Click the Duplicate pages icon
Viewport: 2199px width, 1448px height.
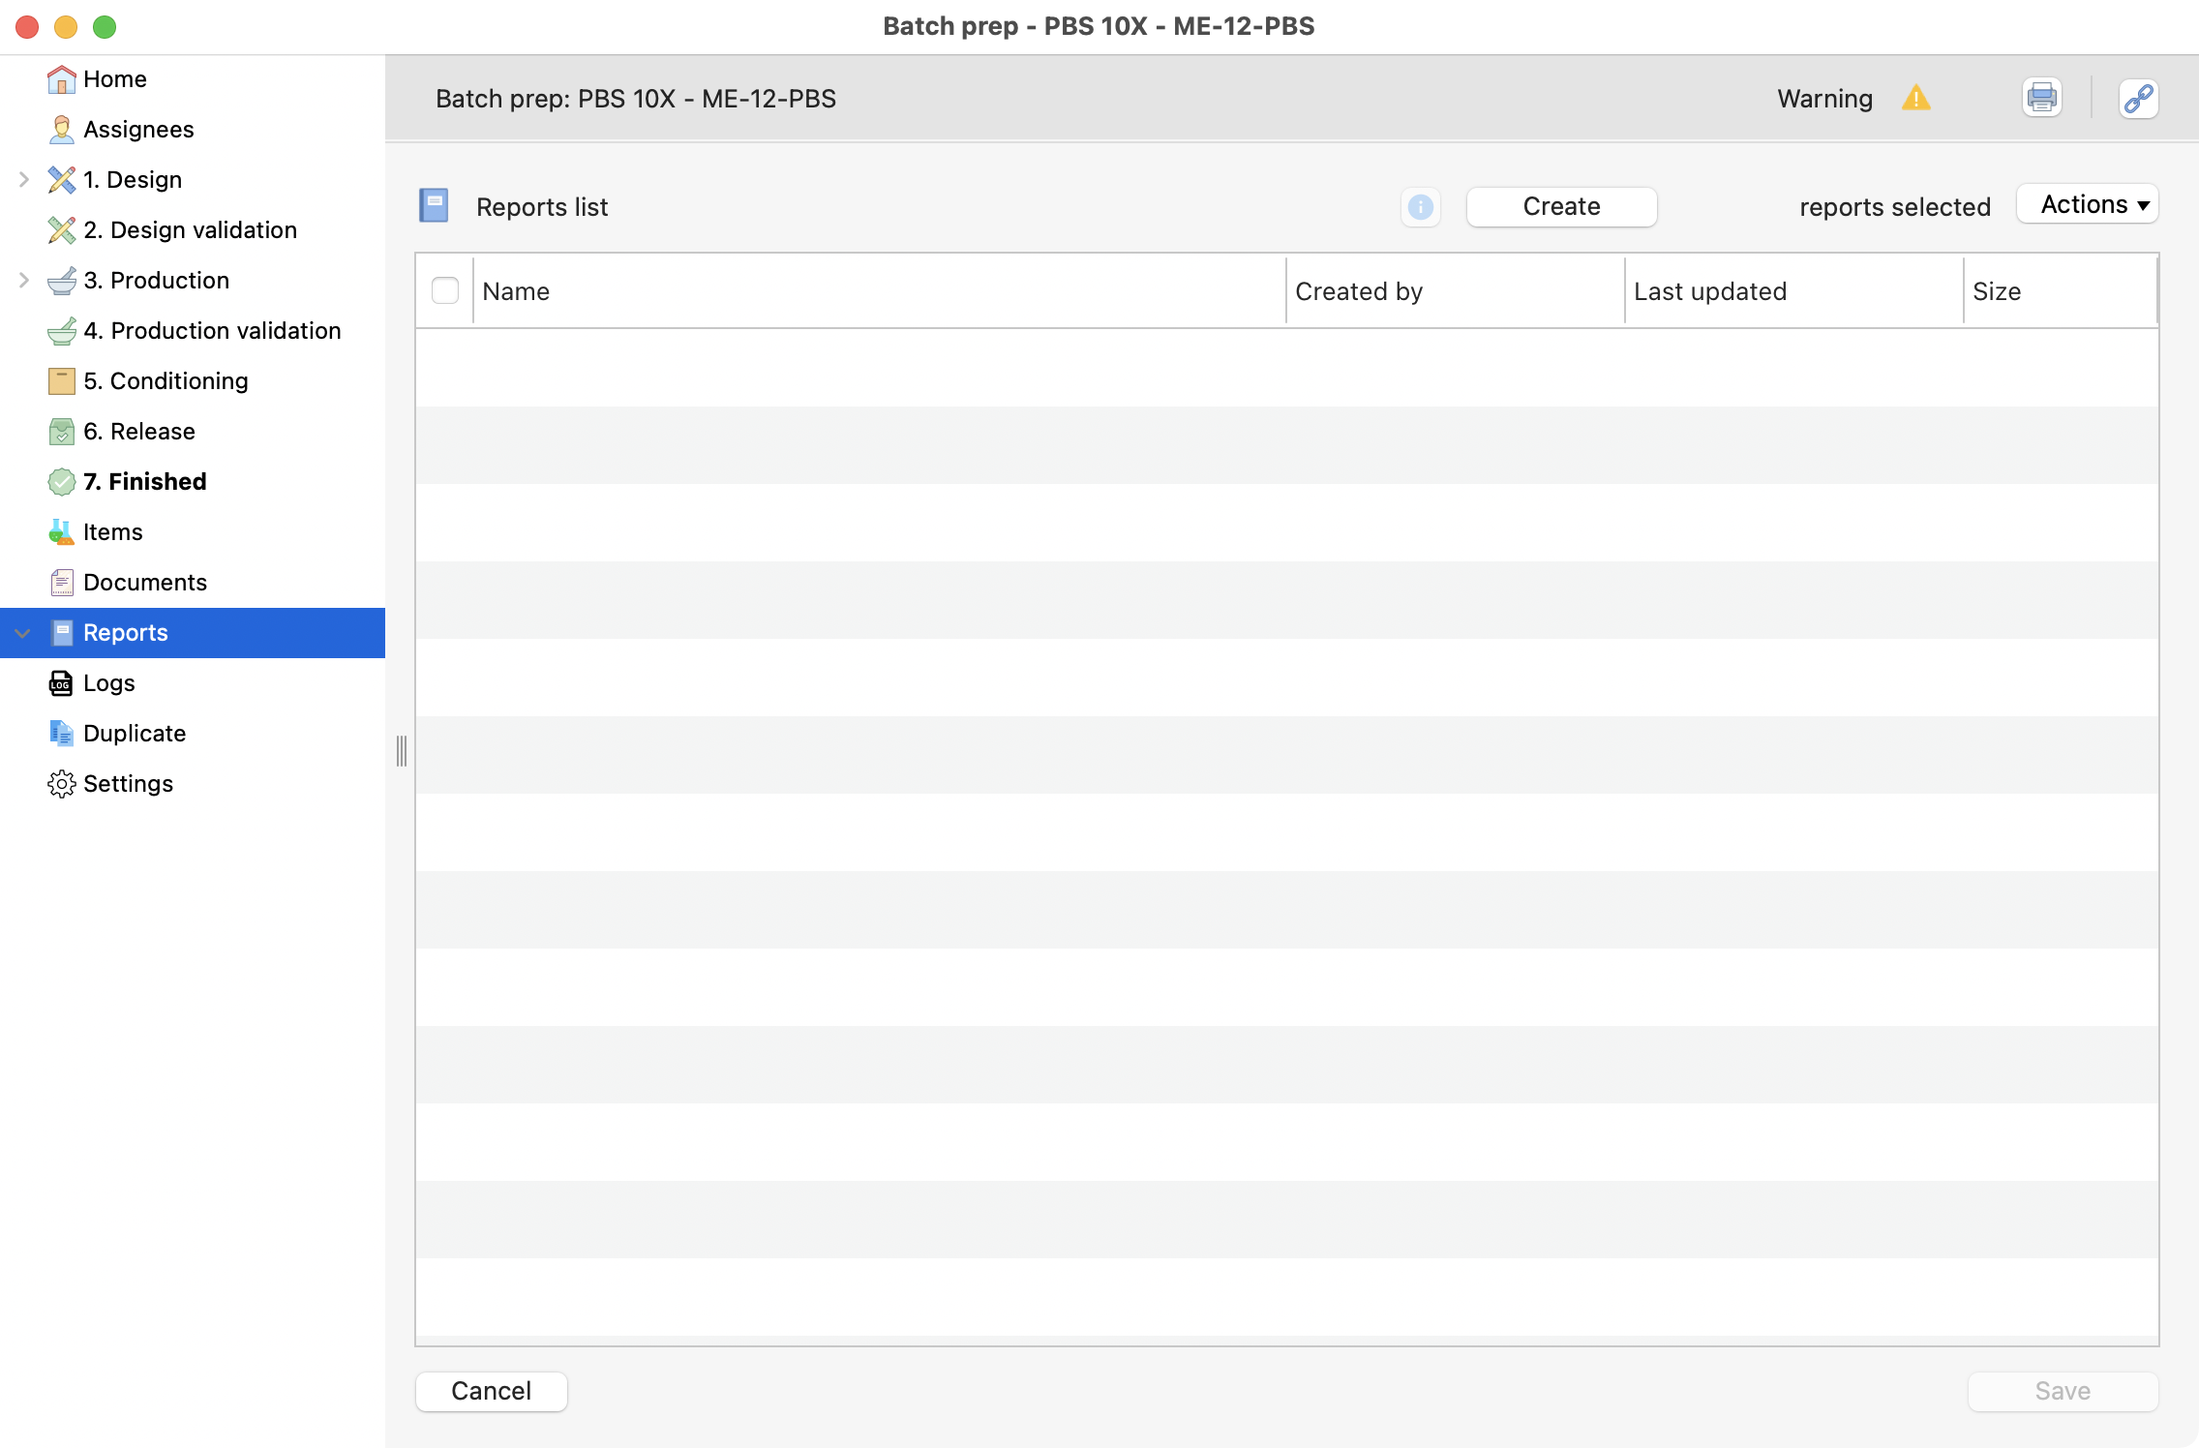pos(61,734)
